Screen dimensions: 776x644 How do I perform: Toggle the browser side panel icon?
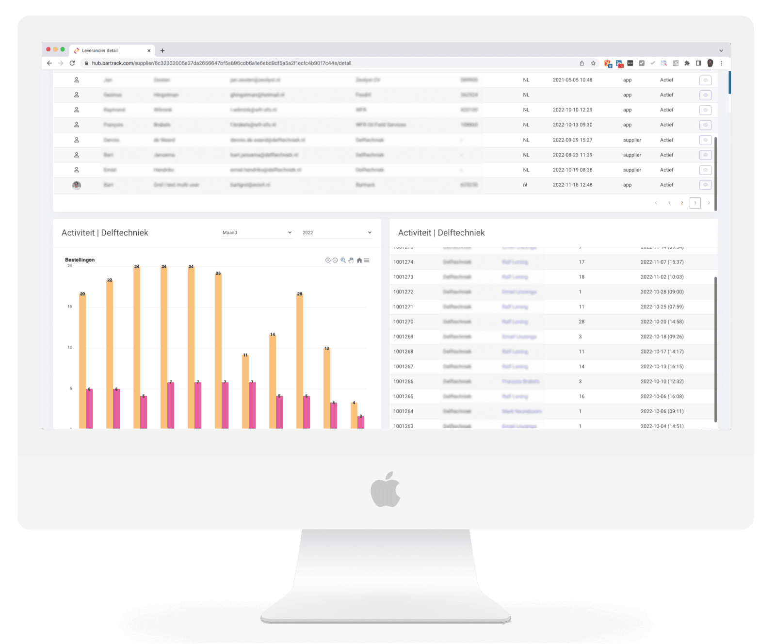(698, 63)
